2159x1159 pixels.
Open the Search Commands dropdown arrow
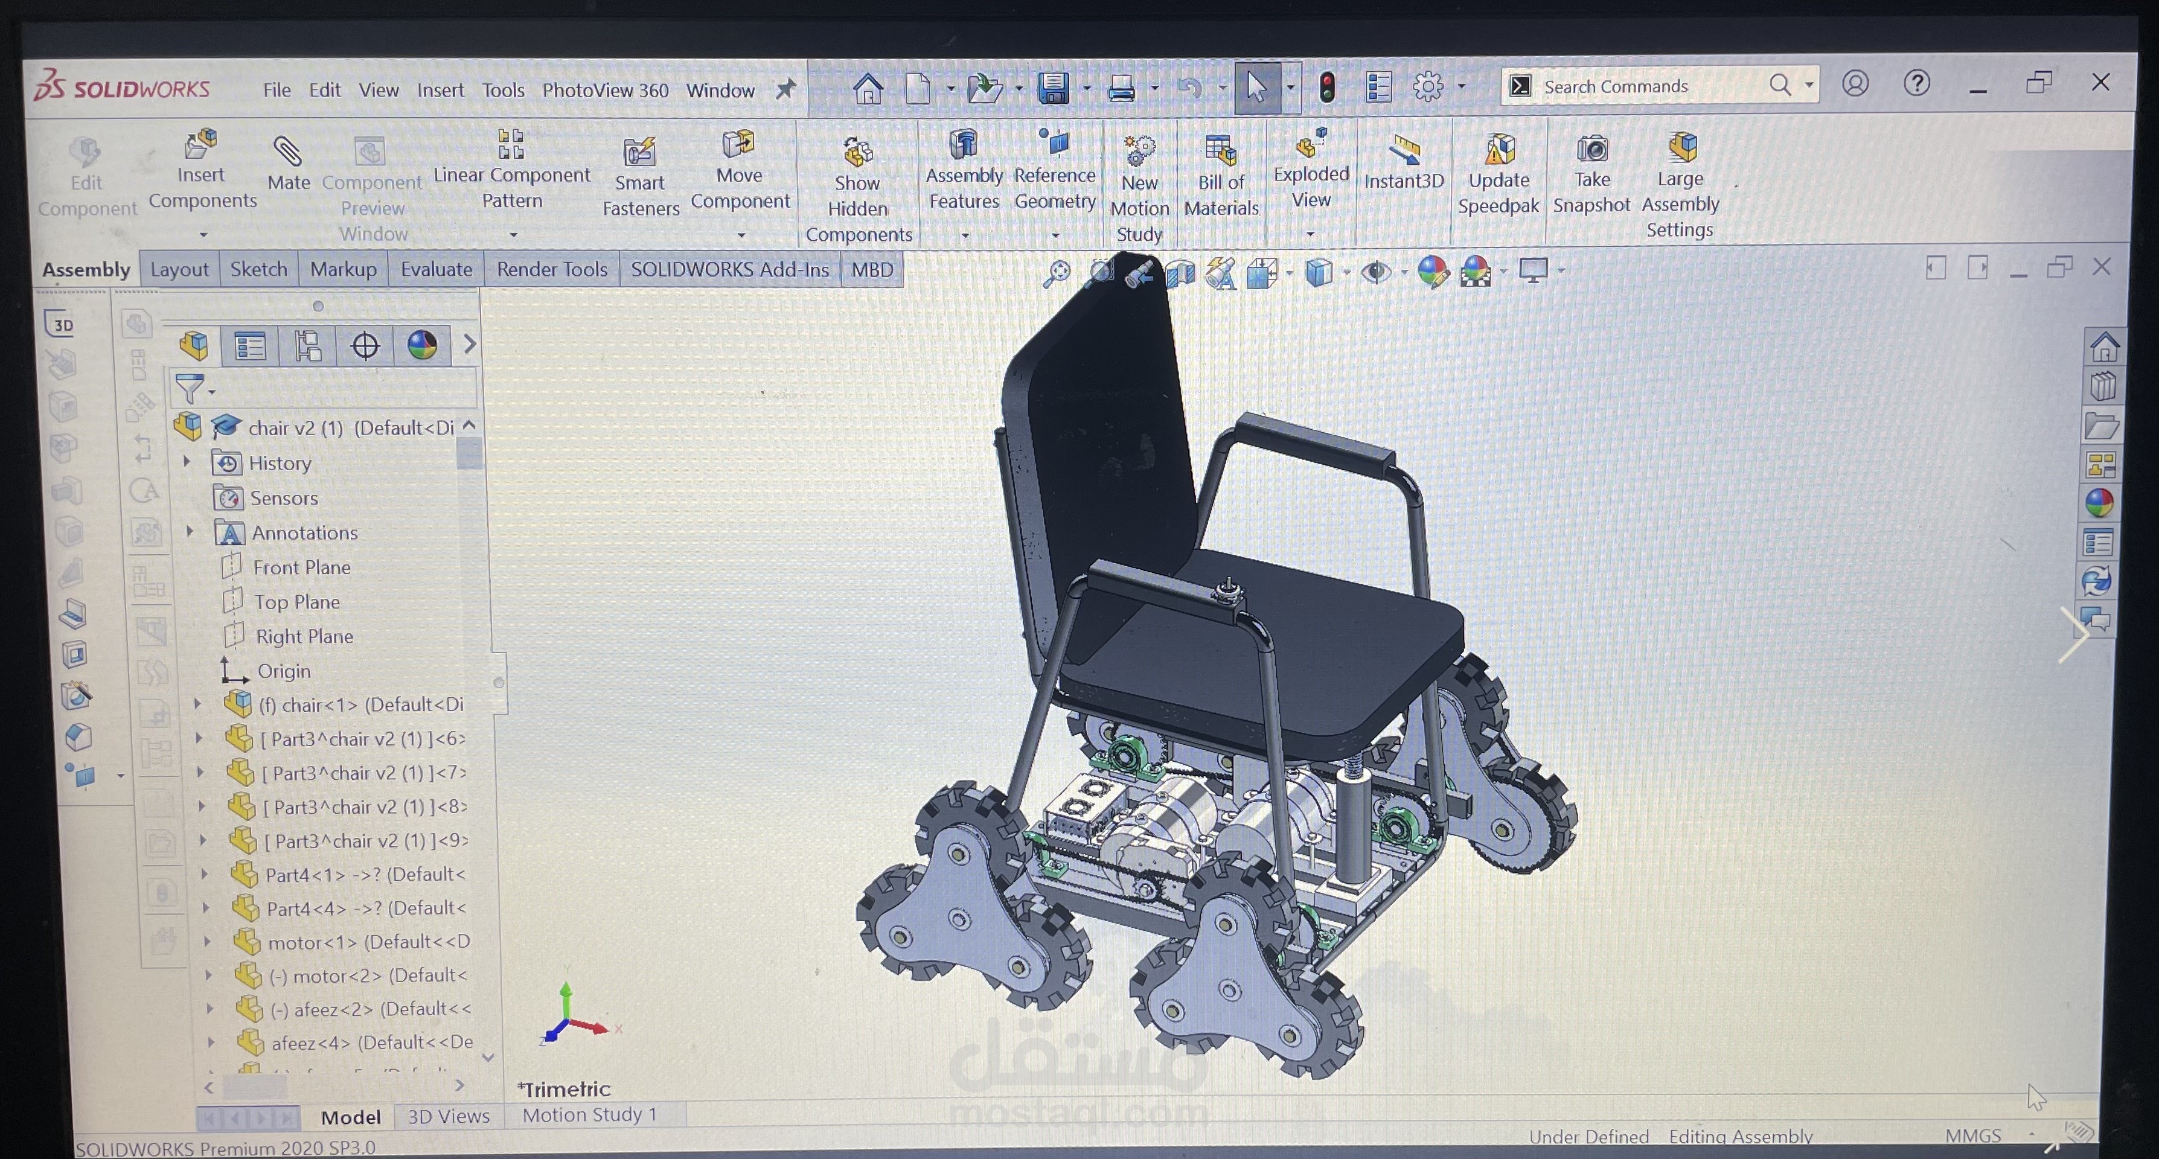tap(1809, 85)
